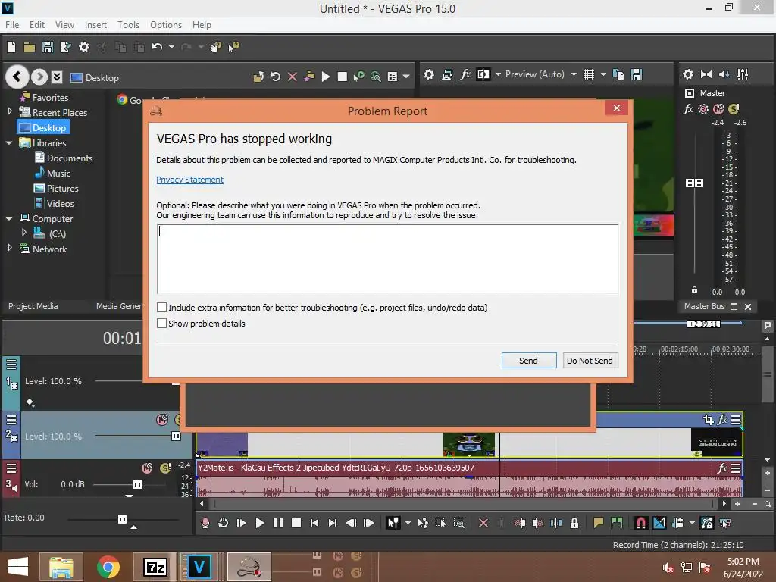This screenshot has height=582, width=776.
Task: Open Google Chrome from the Windows taskbar
Action: coord(108,567)
